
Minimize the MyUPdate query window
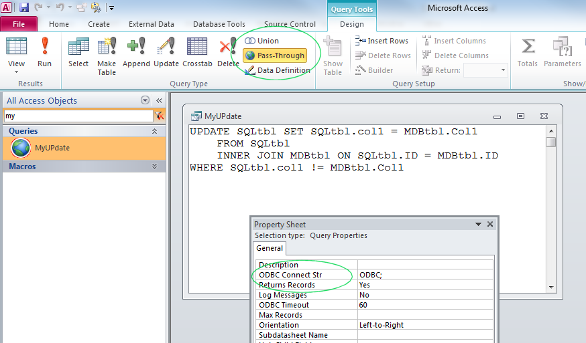(x=497, y=117)
